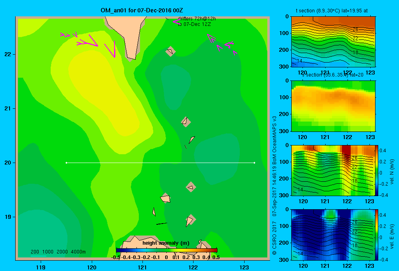Click the 'drifters 72h@12h' label
Screen dimensions: 399x271
click(x=197, y=19)
